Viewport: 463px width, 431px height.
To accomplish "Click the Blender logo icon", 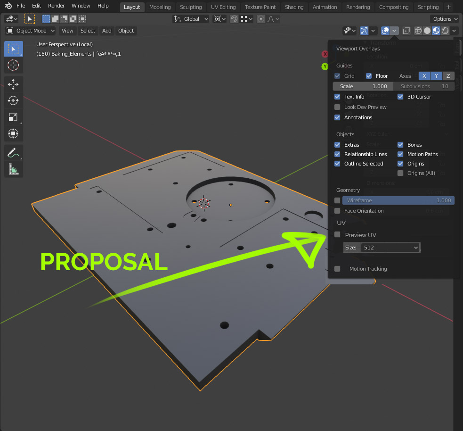I will (x=8, y=6).
